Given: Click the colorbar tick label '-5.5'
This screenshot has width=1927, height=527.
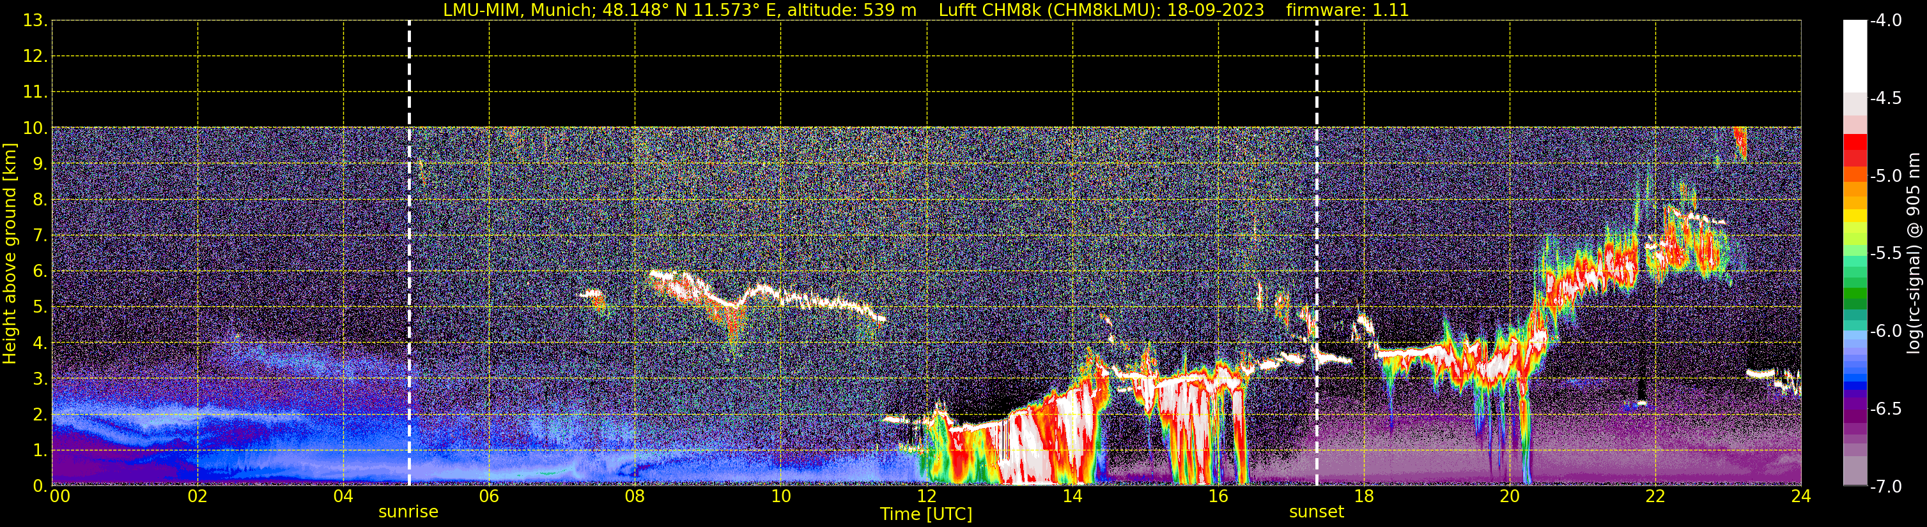Looking at the screenshot, I should [1886, 254].
